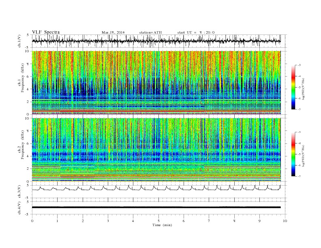Image resolution: width=321 pixels, height=248 pixels.
Task: Click the "8" kHz tick of ch.1 spectrogram
Action: coord(28,64)
